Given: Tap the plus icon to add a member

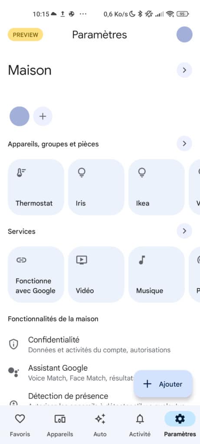Looking at the screenshot, I should (43, 116).
